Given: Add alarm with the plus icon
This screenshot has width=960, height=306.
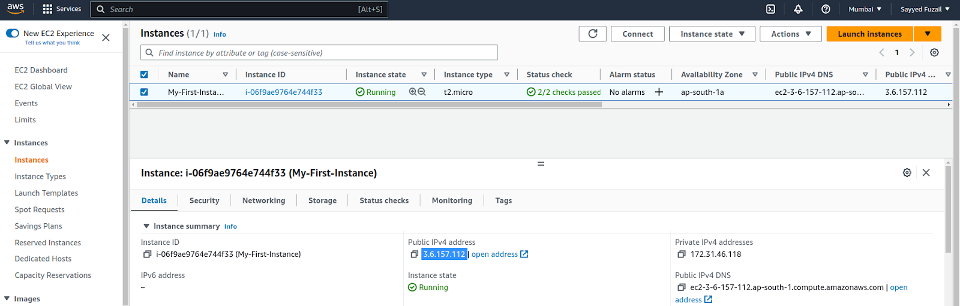Looking at the screenshot, I should [x=659, y=92].
